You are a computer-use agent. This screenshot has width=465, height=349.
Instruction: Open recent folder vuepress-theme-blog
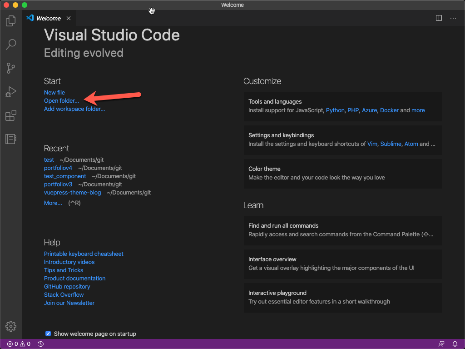72,193
